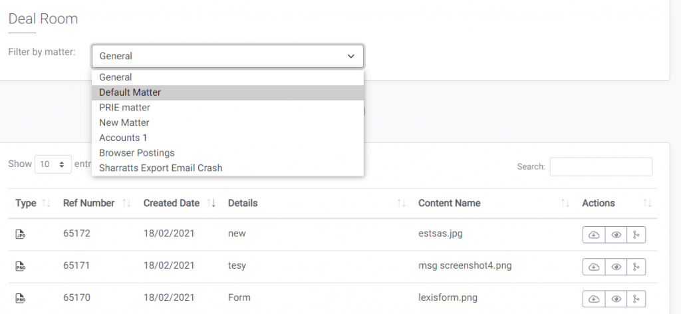
Task: Open the branch icon for estsas.jpg
Action: tap(636, 235)
